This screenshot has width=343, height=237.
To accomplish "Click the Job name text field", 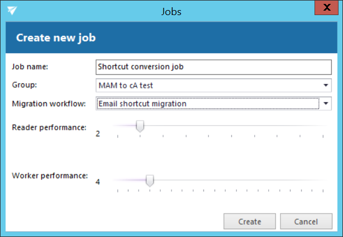I will (213, 67).
